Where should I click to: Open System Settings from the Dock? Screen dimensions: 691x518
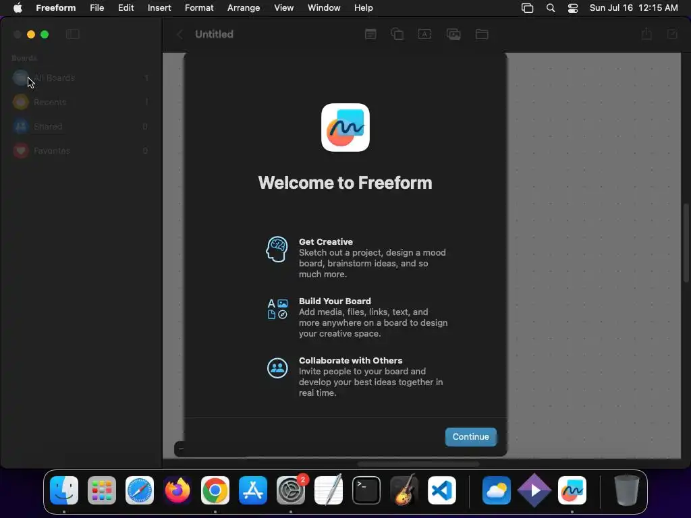click(x=291, y=490)
